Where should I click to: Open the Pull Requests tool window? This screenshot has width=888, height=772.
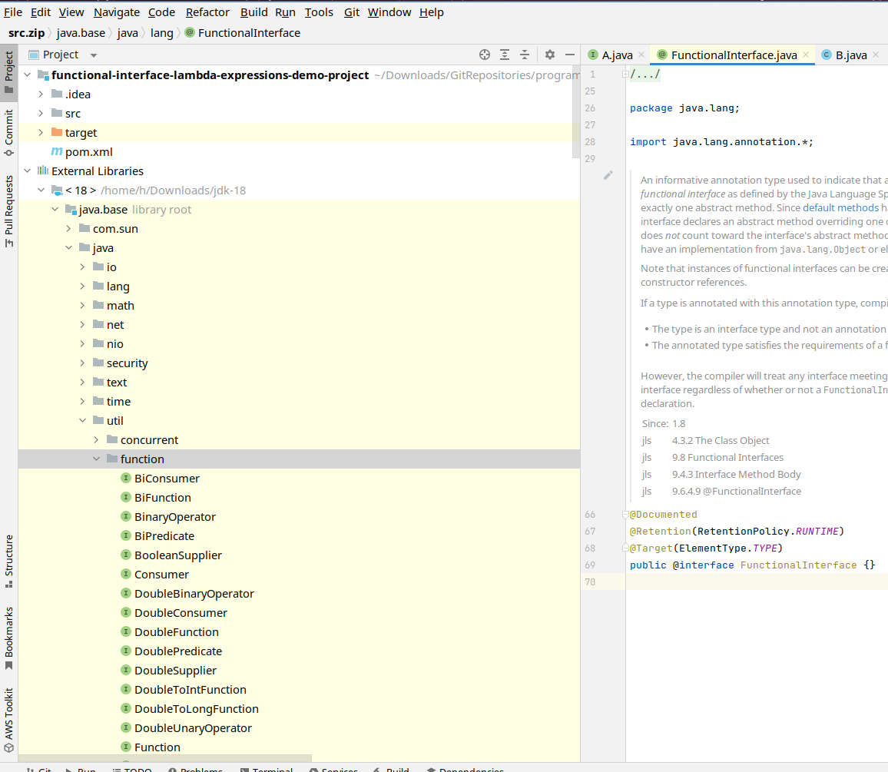coord(9,210)
